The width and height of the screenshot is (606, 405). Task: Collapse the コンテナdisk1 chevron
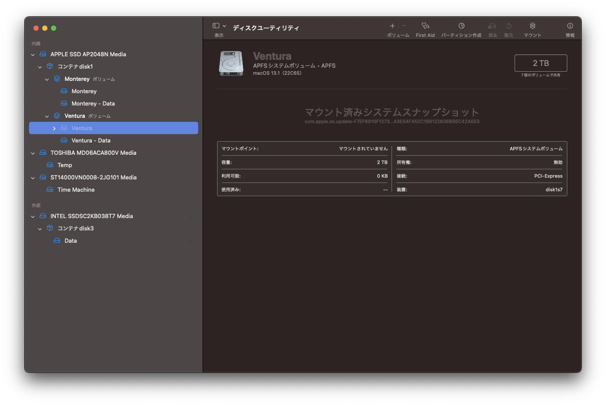pyautogui.click(x=40, y=67)
